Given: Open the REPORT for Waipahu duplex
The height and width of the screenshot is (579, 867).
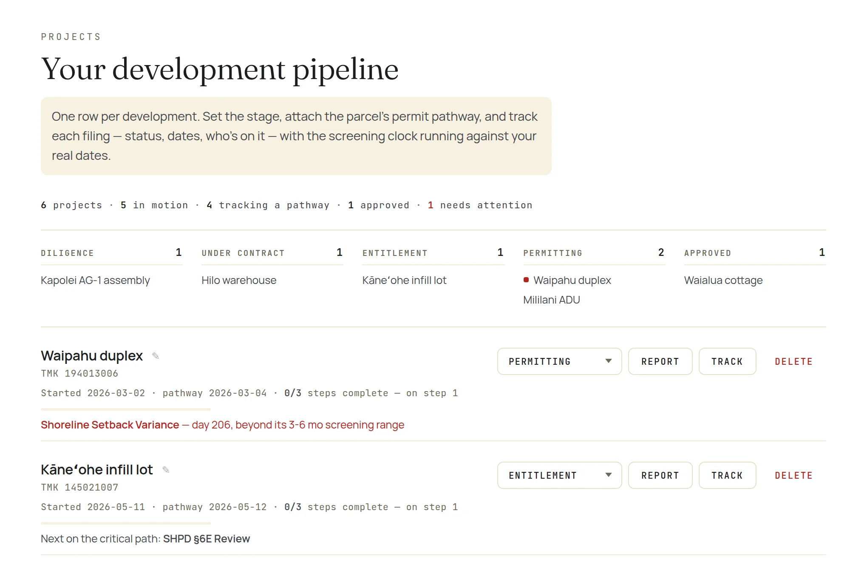Looking at the screenshot, I should coord(660,361).
